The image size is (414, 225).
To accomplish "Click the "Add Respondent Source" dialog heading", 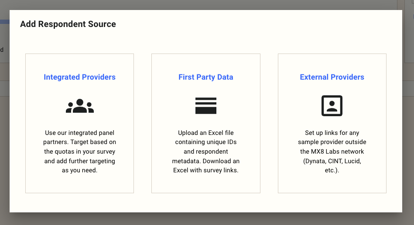I will (x=68, y=24).
